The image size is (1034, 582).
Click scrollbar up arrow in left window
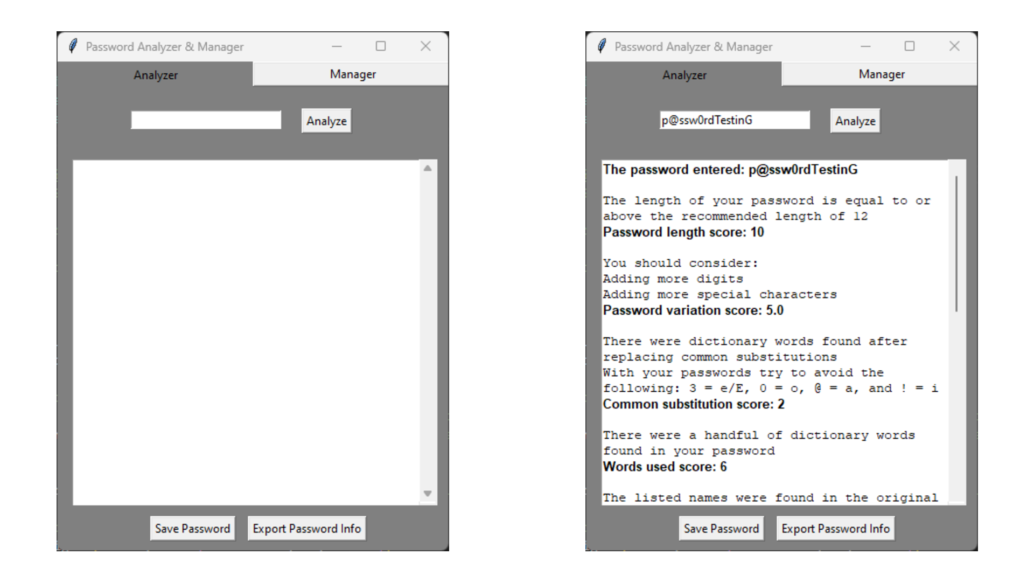pyautogui.click(x=428, y=168)
